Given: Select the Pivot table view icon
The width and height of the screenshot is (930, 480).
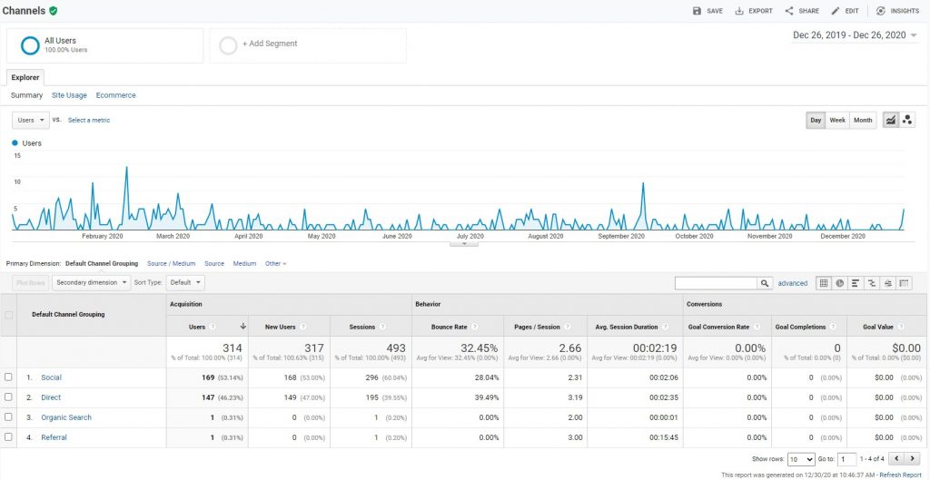Looking at the screenshot, I should [904, 283].
